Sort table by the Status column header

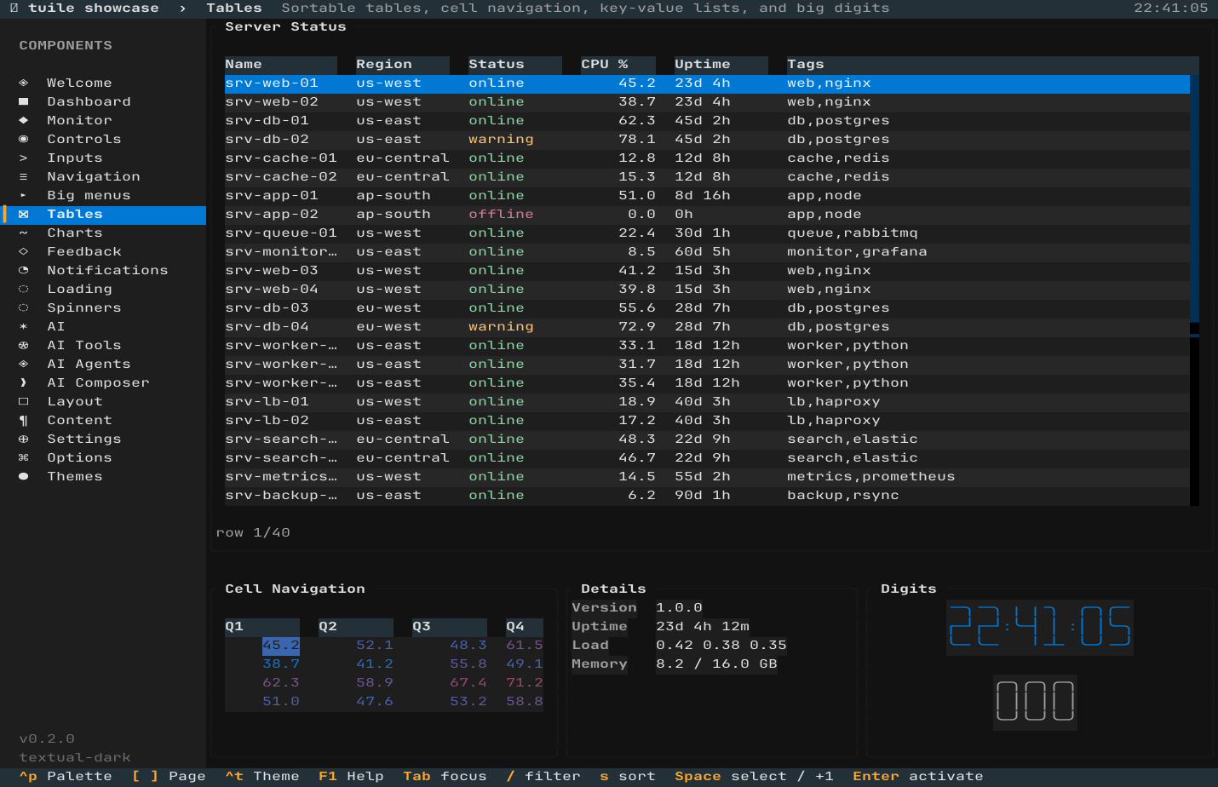click(x=515, y=64)
